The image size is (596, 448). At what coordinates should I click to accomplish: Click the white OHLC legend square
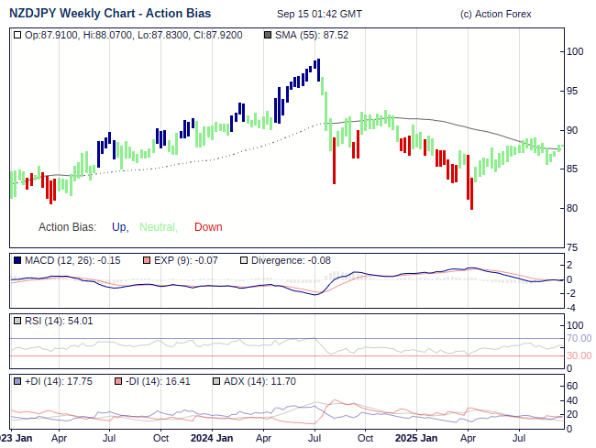[x=17, y=35]
